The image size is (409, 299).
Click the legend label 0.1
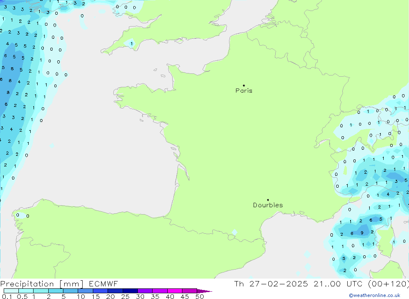click(x=7, y=297)
